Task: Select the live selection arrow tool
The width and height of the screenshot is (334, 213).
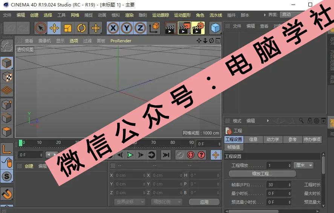Action: 41,28
